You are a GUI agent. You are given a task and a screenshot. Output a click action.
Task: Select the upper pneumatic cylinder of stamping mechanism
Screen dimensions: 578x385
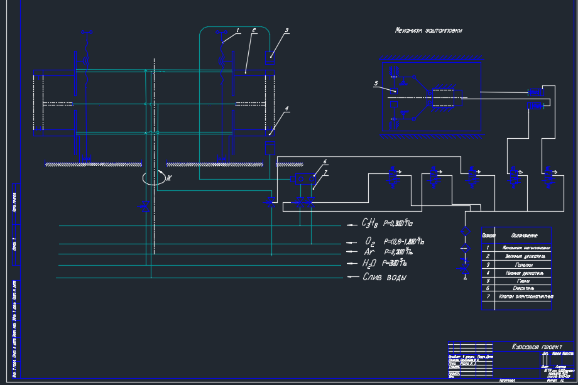coord(535,93)
